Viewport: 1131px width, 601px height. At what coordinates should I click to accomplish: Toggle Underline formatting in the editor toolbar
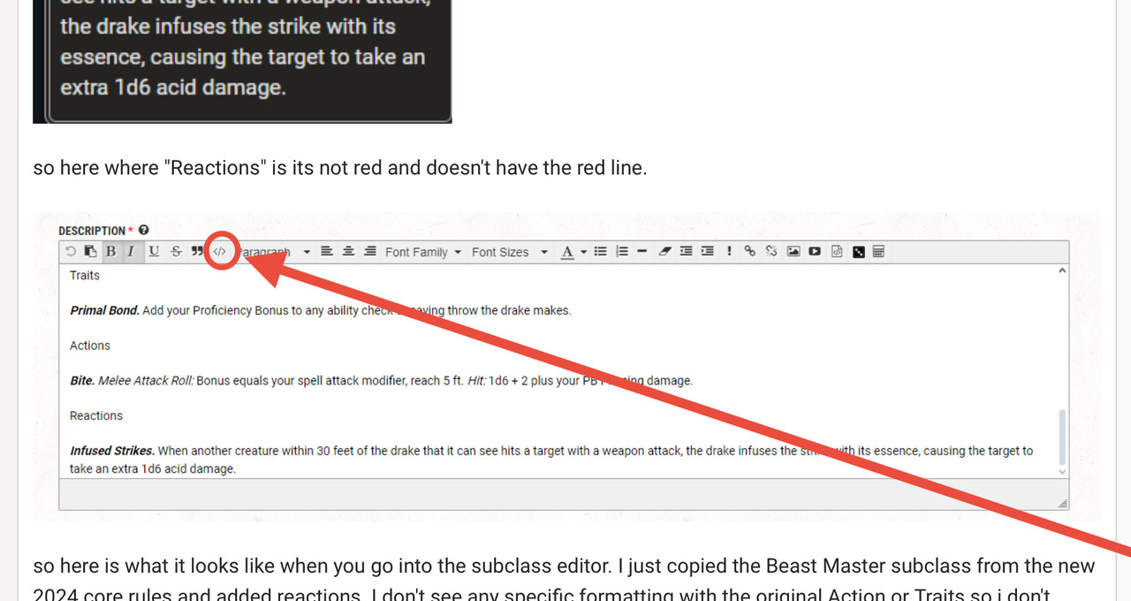click(x=154, y=252)
